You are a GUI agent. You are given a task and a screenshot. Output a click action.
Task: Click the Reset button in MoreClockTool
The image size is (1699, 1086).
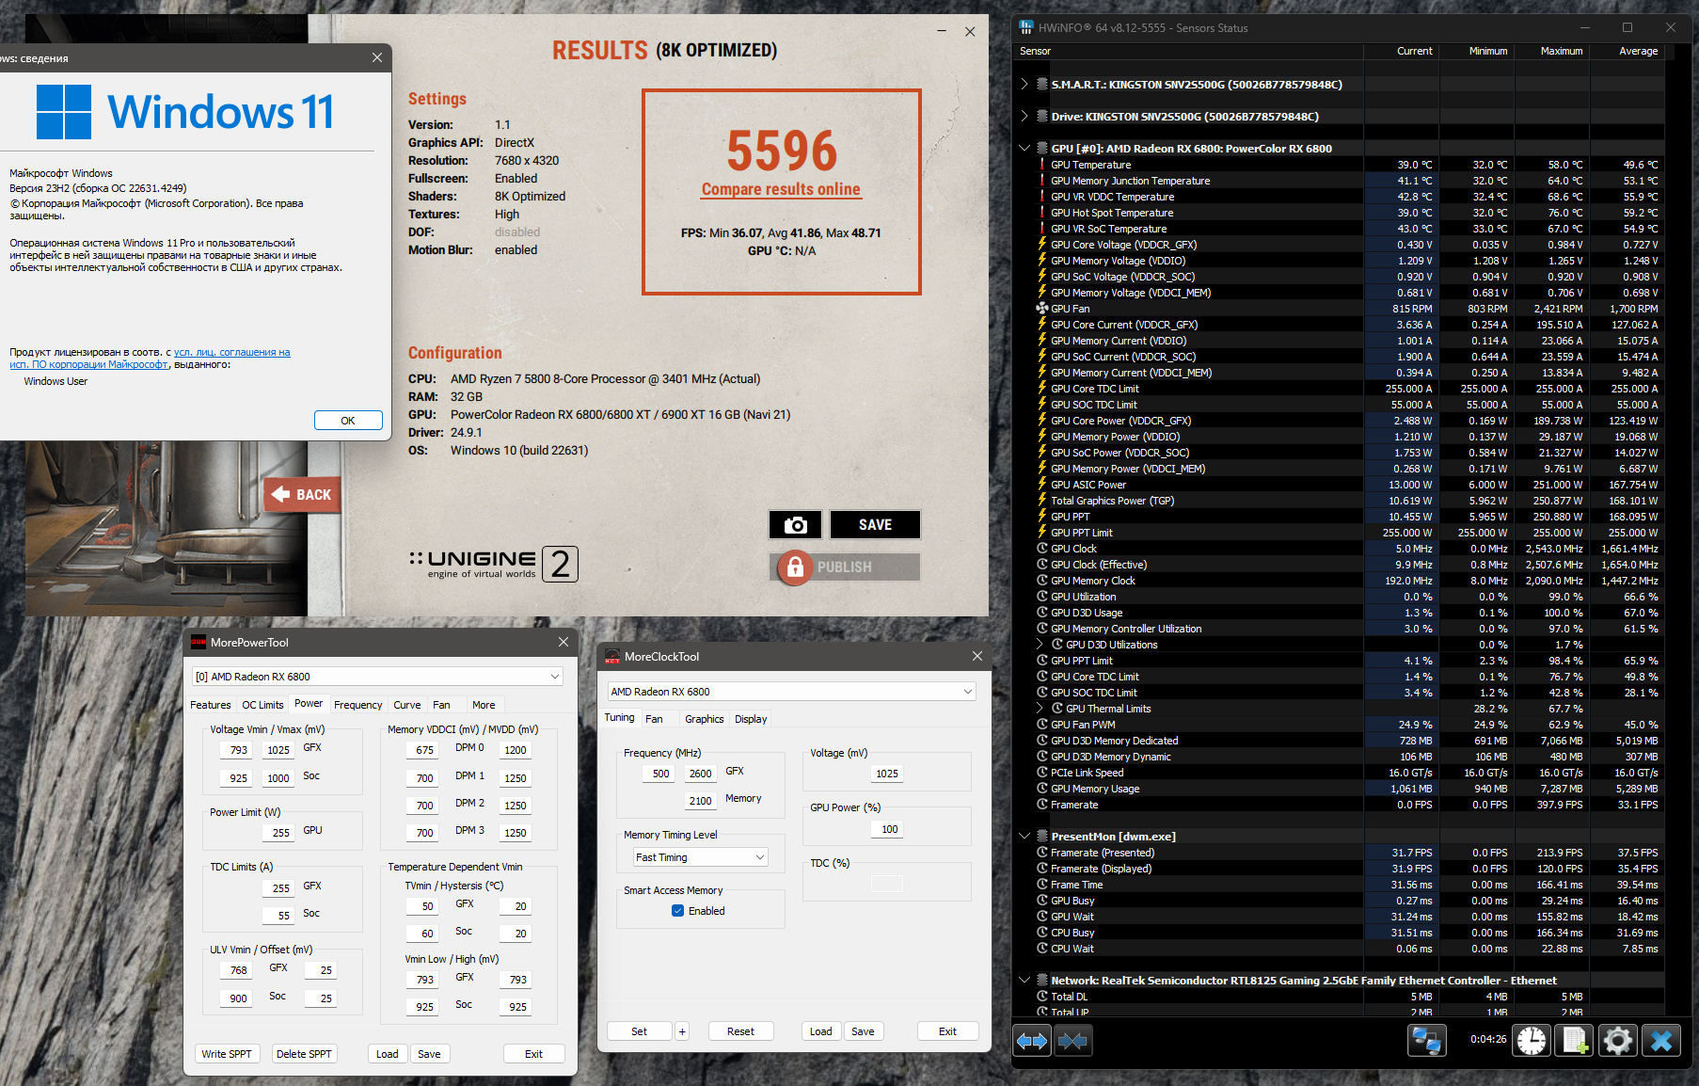coord(740,1031)
